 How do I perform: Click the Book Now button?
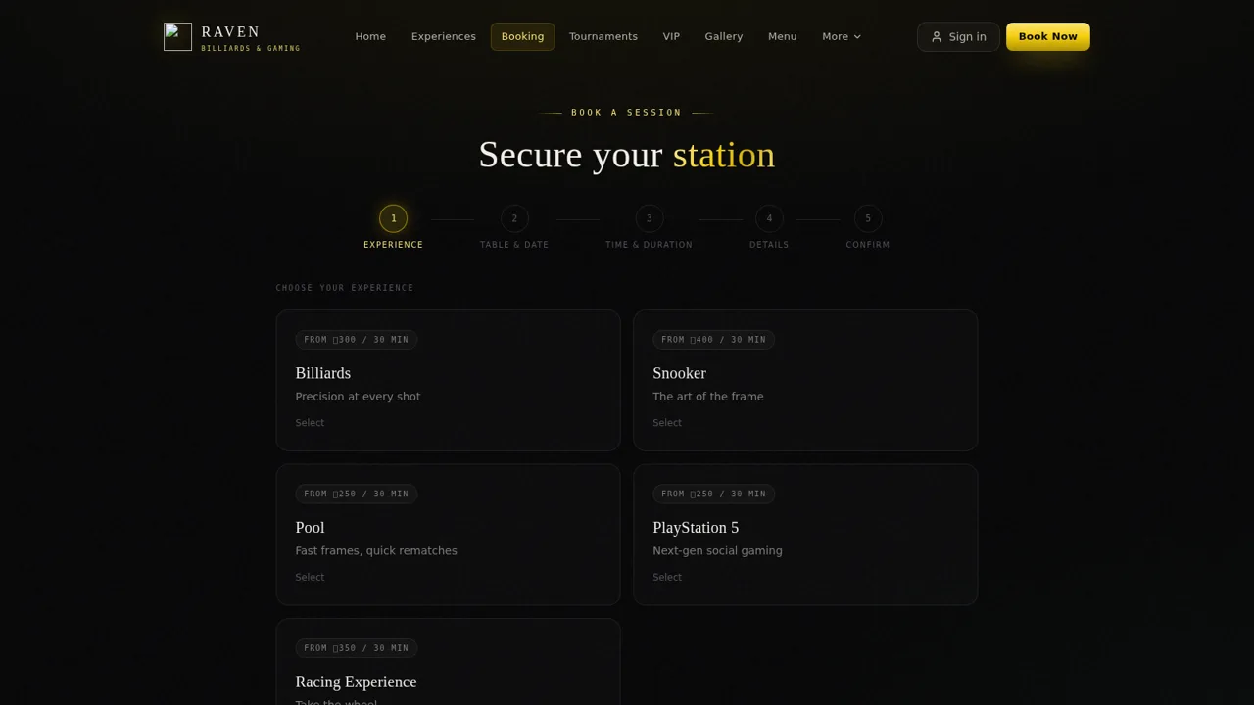[x=1048, y=36]
